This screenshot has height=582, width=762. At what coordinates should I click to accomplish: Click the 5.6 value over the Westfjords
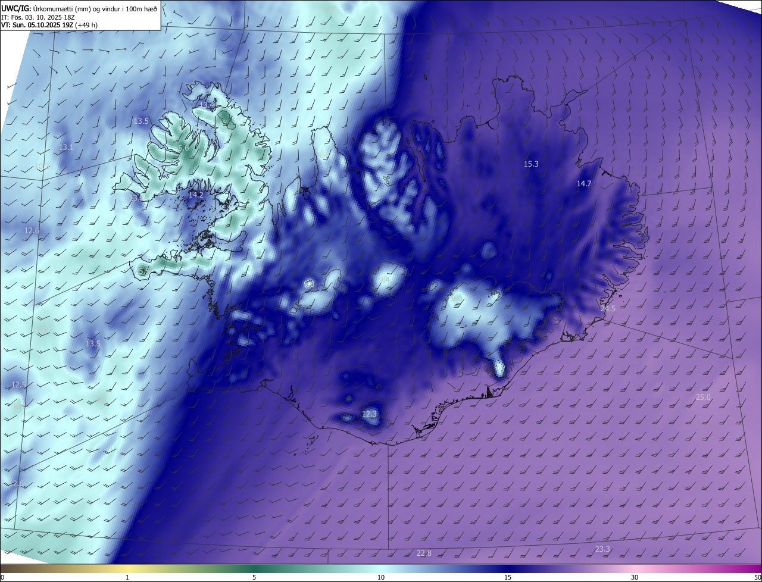183,148
